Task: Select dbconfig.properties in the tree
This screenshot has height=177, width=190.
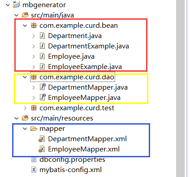Action: click(72, 160)
